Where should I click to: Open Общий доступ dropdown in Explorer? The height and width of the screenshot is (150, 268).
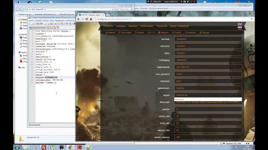click(66, 14)
